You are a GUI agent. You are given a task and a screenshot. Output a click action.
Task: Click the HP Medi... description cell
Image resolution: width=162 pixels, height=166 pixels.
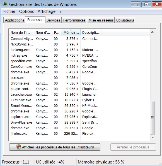click(90, 105)
